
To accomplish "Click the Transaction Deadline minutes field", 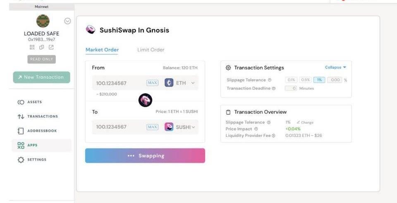I will point(291,88).
